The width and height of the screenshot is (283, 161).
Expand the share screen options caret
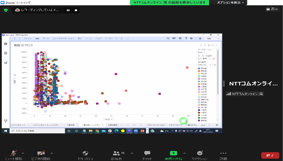(x=184, y=153)
